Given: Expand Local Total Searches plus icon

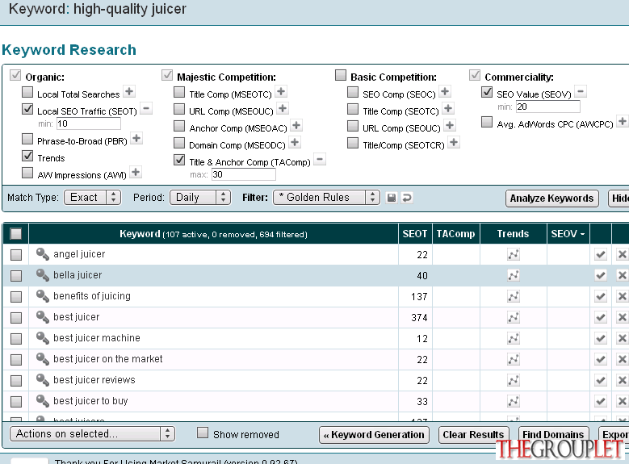Looking at the screenshot, I should [x=129, y=91].
